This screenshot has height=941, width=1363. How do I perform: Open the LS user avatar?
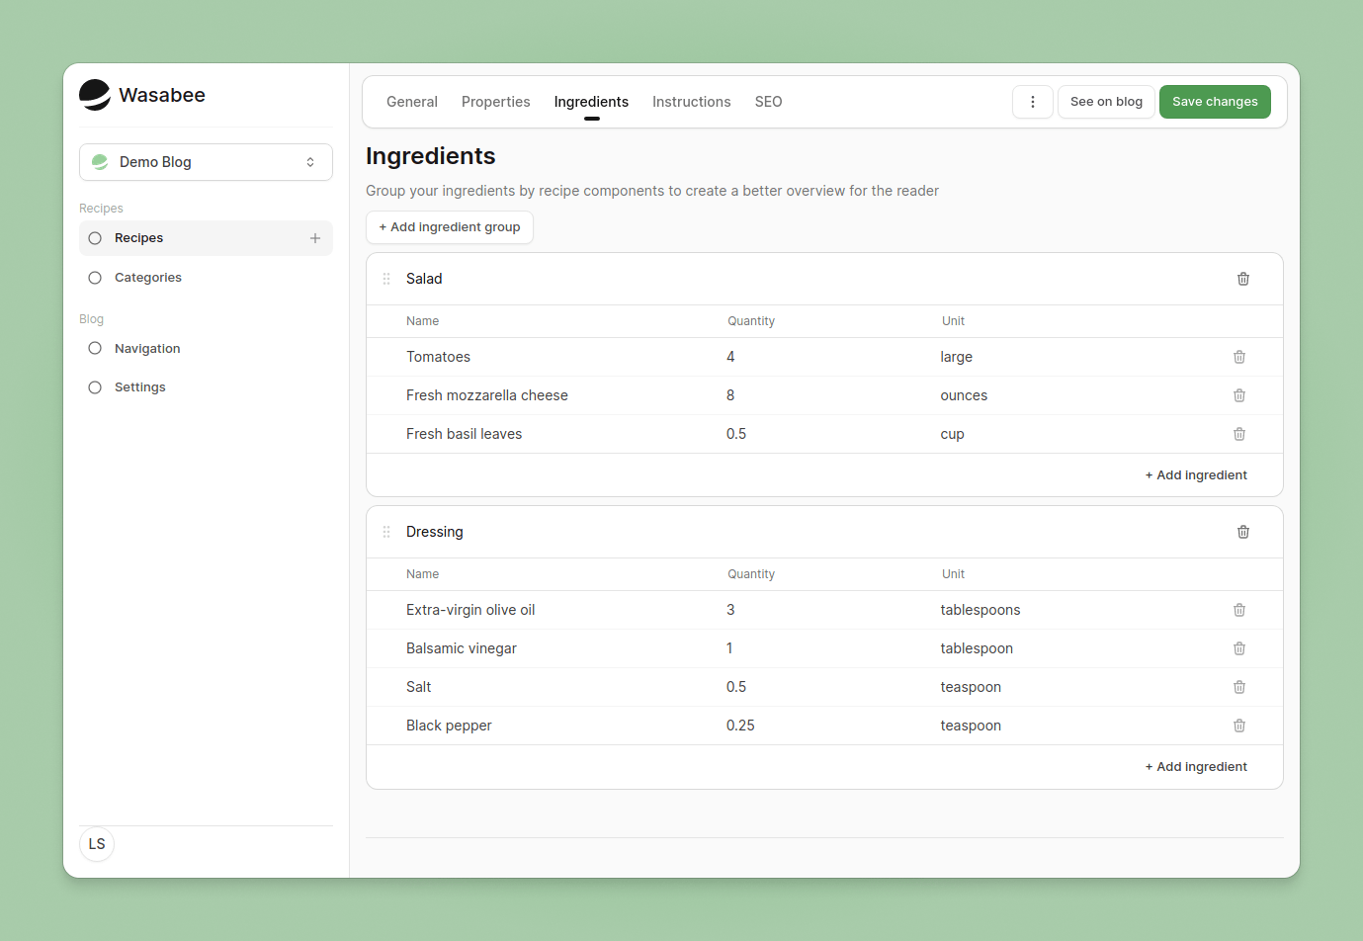point(97,844)
